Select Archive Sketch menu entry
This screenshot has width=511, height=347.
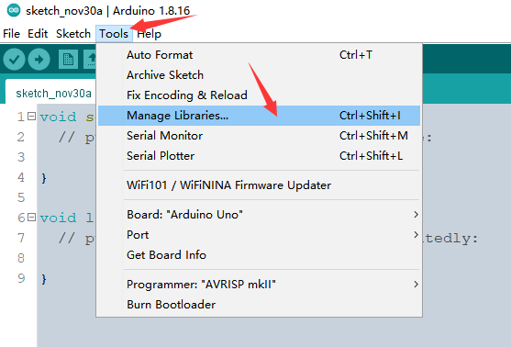point(259,75)
